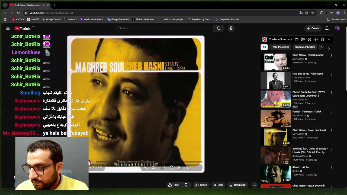The image size is (347, 195).
Task: Open options for Had zine ja me l'Allemagne
Action: [332, 74]
